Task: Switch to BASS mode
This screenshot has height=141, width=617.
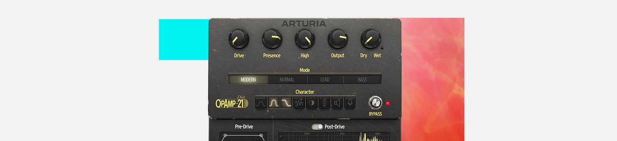Action: (x=362, y=79)
